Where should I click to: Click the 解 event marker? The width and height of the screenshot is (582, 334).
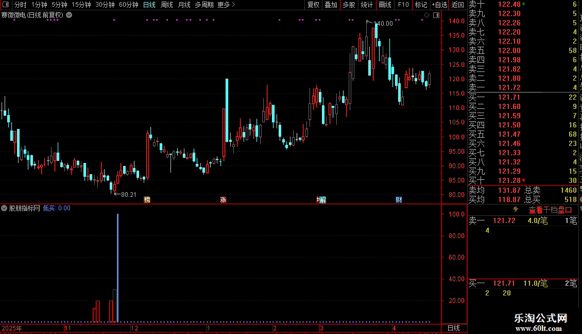(322, 200)
